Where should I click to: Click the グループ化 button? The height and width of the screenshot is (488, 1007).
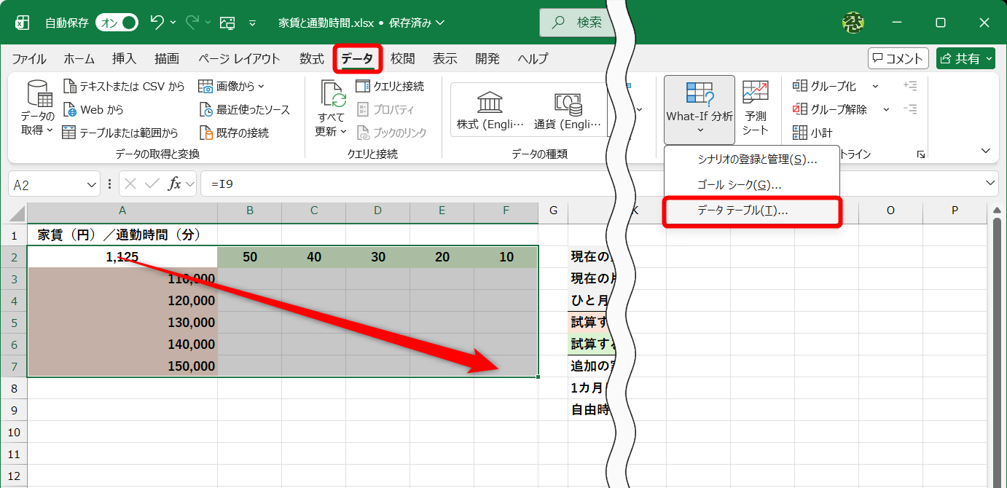tap(825, 86)
